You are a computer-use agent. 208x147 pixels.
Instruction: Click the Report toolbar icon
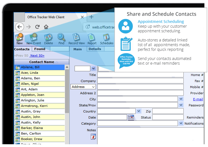point(92,39)
